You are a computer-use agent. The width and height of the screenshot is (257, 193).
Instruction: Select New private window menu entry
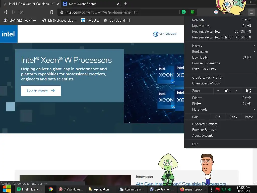[x=221, y=31]
